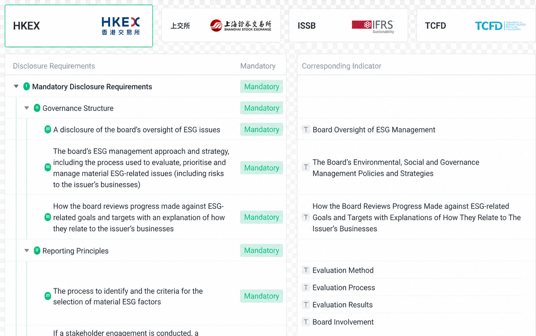Click T icon beside Evaluation Process

pos(306,287)
